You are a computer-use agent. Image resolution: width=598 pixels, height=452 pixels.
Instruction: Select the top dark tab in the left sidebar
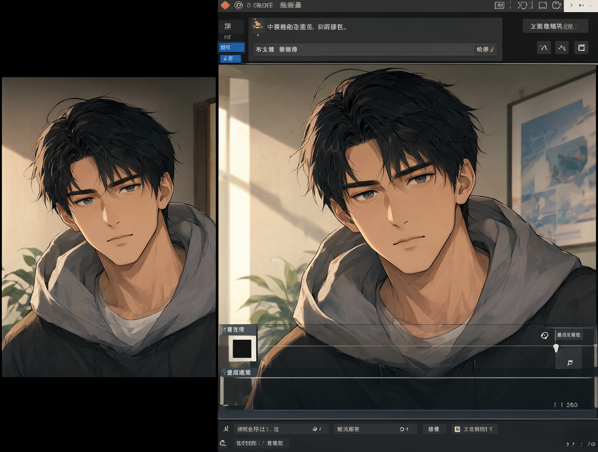tap(231, 26)
